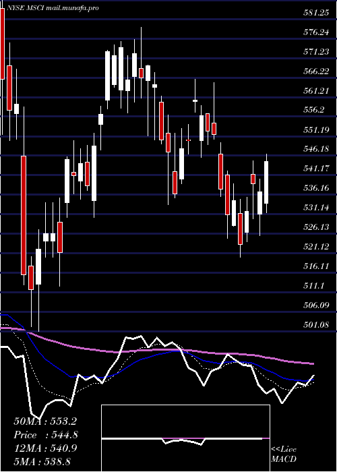Click the 506.09 price axis label

316,305
